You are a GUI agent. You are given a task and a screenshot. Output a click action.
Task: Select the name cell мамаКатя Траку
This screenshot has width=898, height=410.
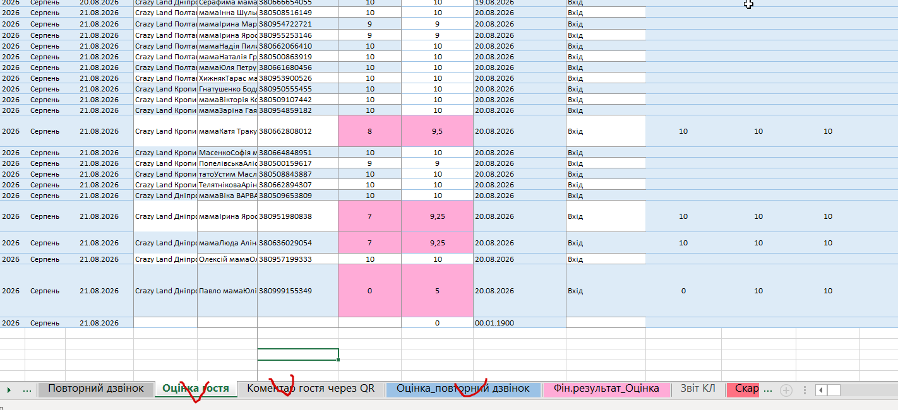[227, 131]
